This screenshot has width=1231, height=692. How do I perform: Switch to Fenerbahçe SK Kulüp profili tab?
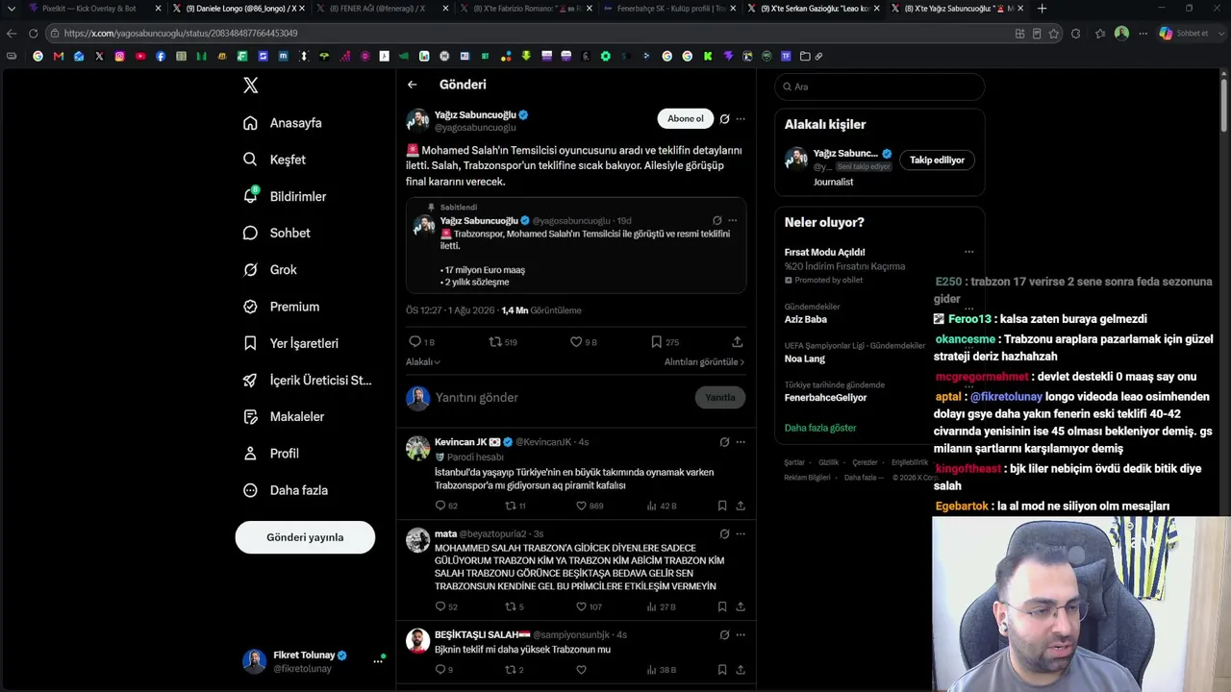[x=669, y=9]
